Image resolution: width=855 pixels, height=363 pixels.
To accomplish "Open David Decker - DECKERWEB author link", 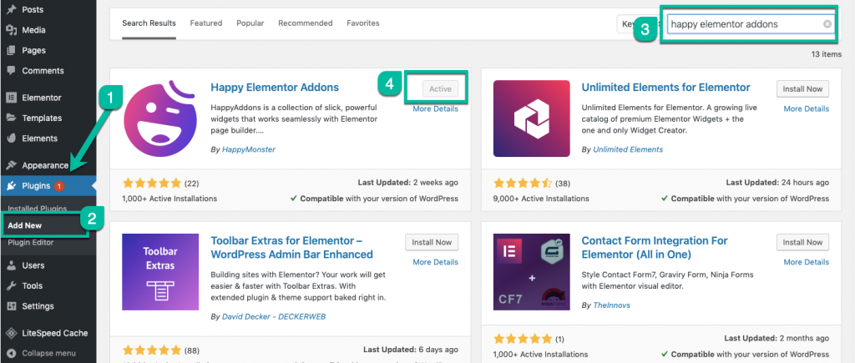I will (x=274, y=316).
